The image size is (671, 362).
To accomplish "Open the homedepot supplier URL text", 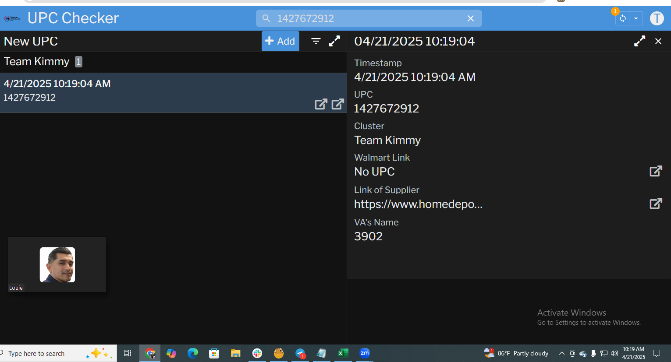I will point(418,204).
